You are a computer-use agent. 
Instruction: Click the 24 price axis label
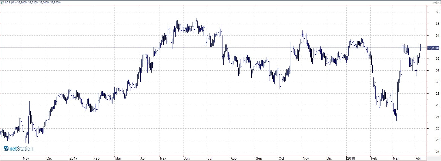(437, 152)
